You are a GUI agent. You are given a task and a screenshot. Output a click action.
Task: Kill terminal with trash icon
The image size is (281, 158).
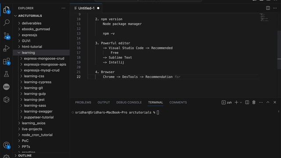click(x=254, y=102)
